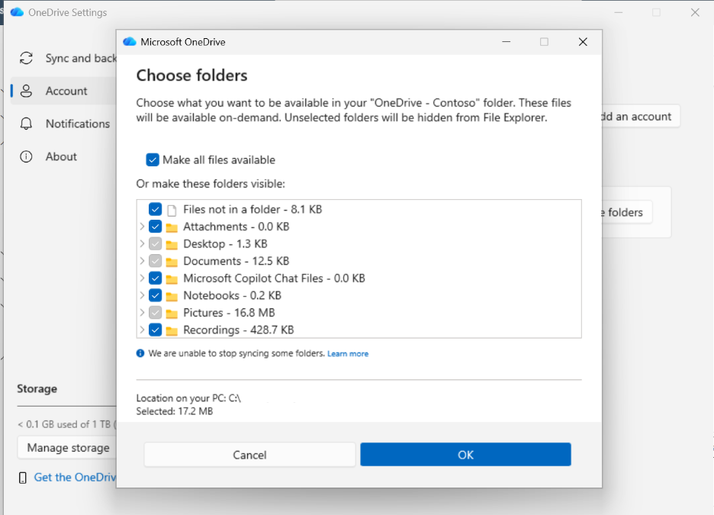The height and width of the screenshot is (515, 714).
Task: Expand the Recordings folder tree
Action: pos(142,330)
